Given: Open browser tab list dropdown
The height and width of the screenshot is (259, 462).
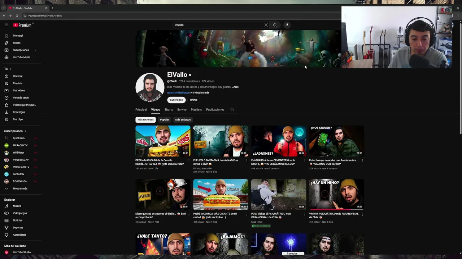Looking at the screenshot, I should 4,8.
